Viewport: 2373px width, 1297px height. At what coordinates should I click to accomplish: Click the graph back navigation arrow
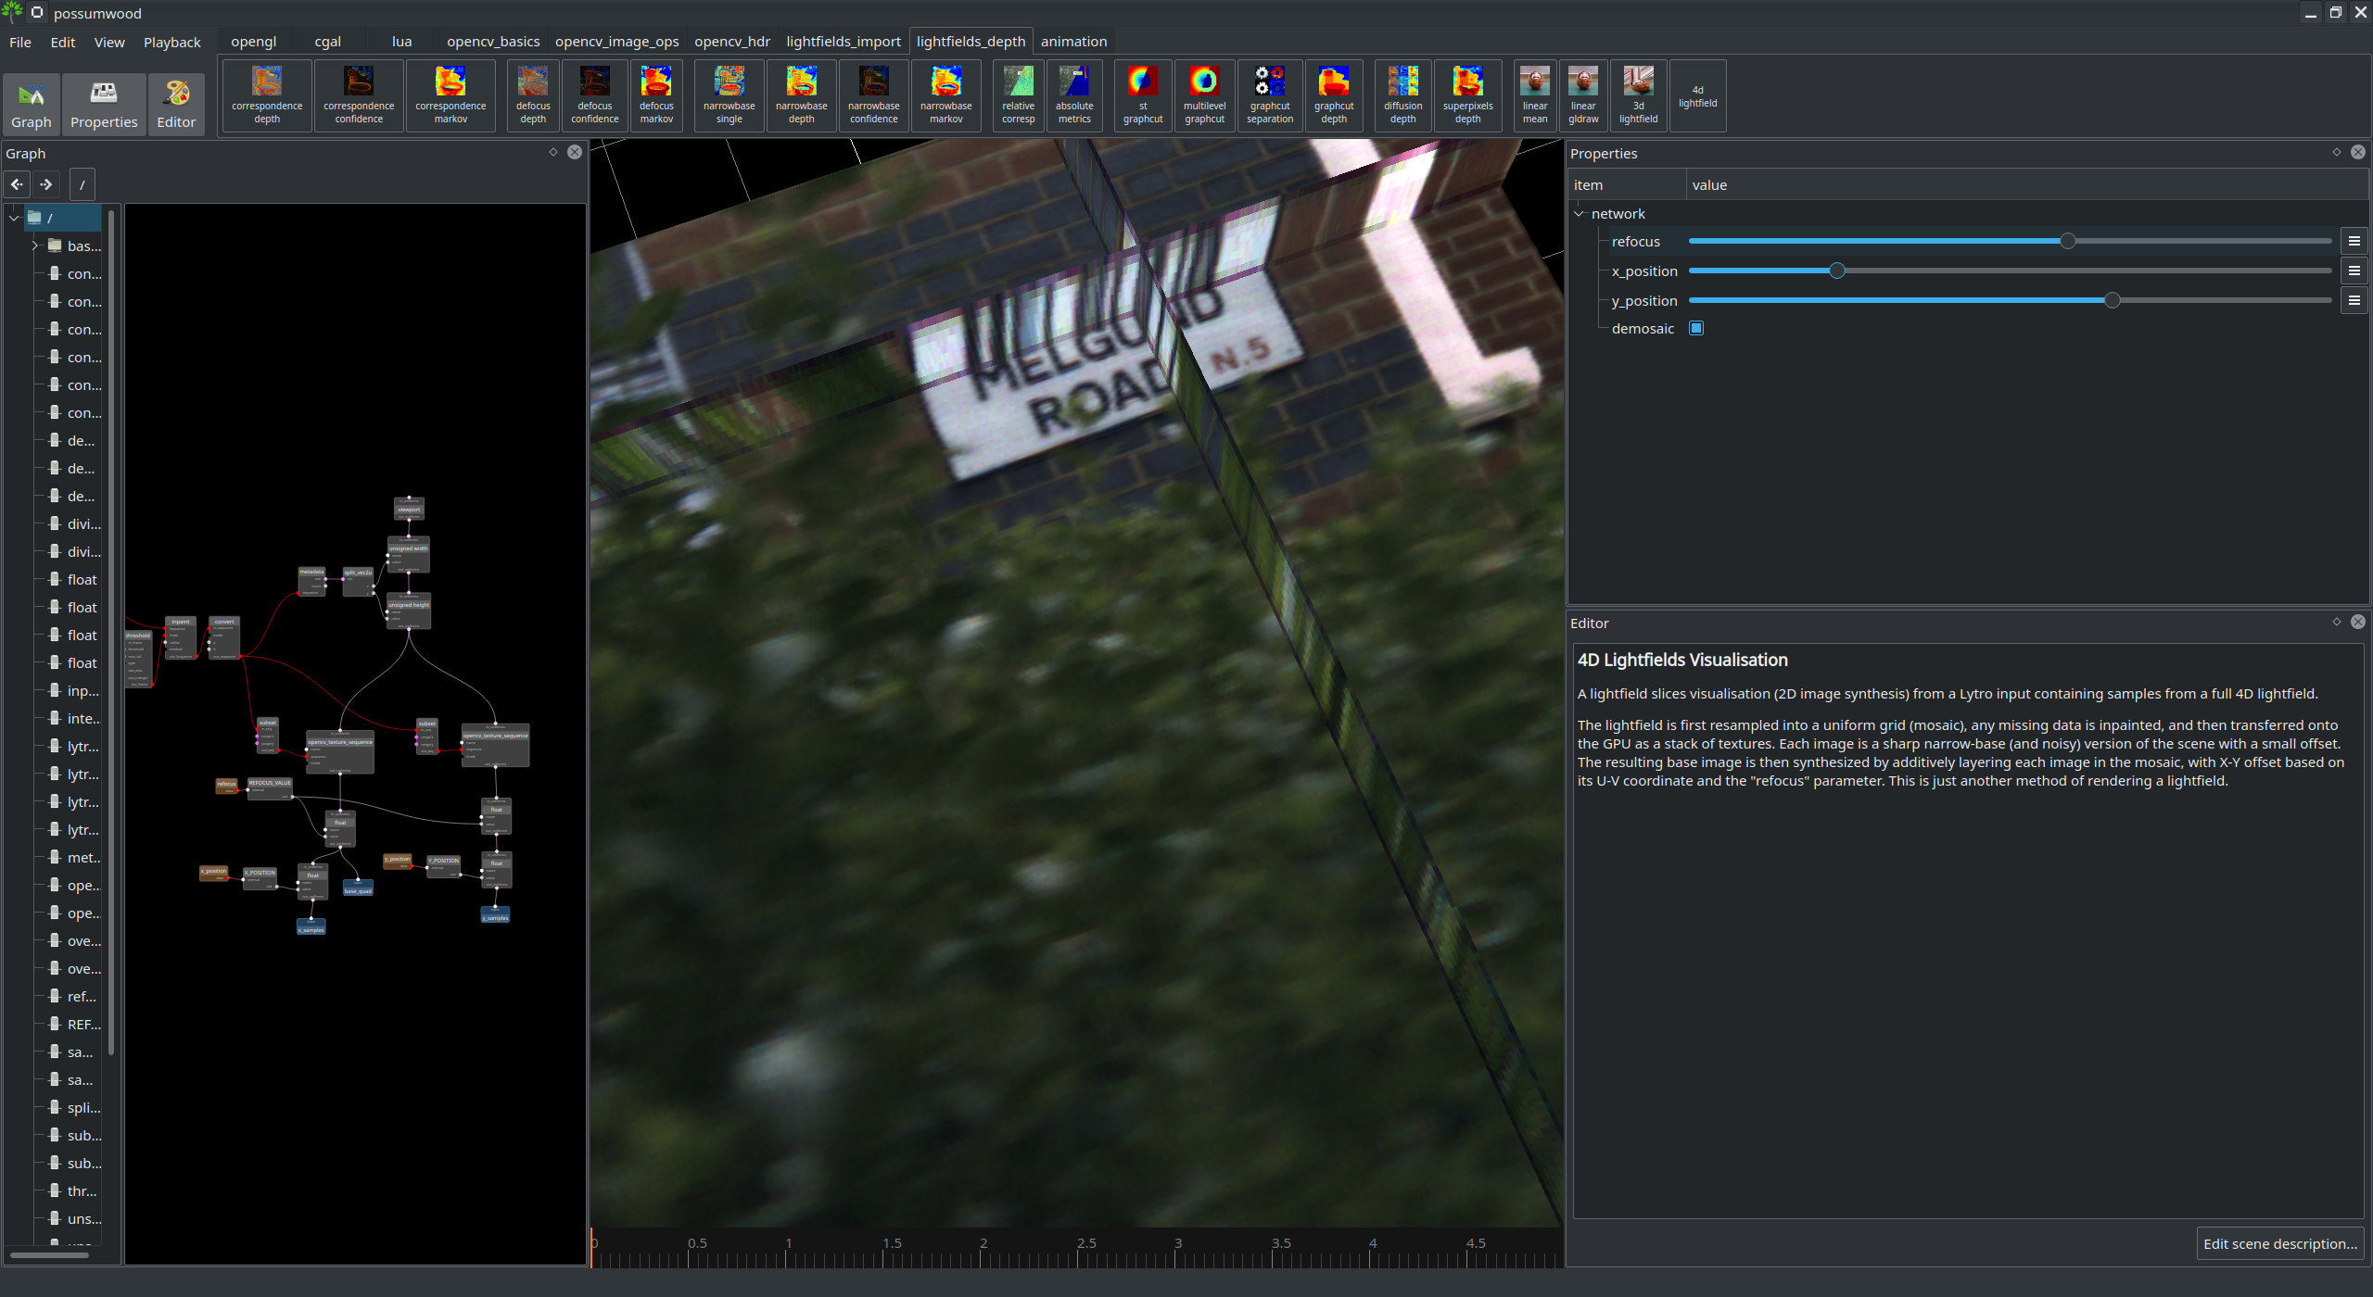click(x=17, y=184)
